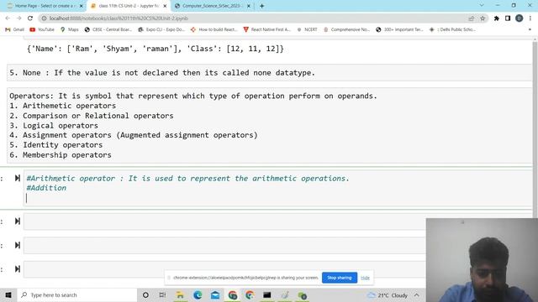Open Microsoft Edge from the taskbar

tap(198, 294)
